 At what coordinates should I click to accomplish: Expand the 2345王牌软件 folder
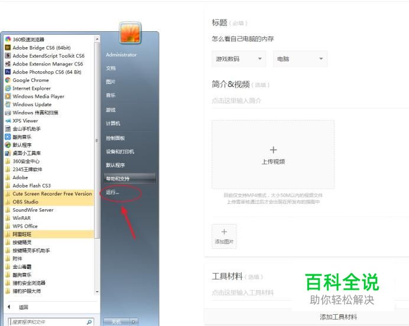pos(49,169)
